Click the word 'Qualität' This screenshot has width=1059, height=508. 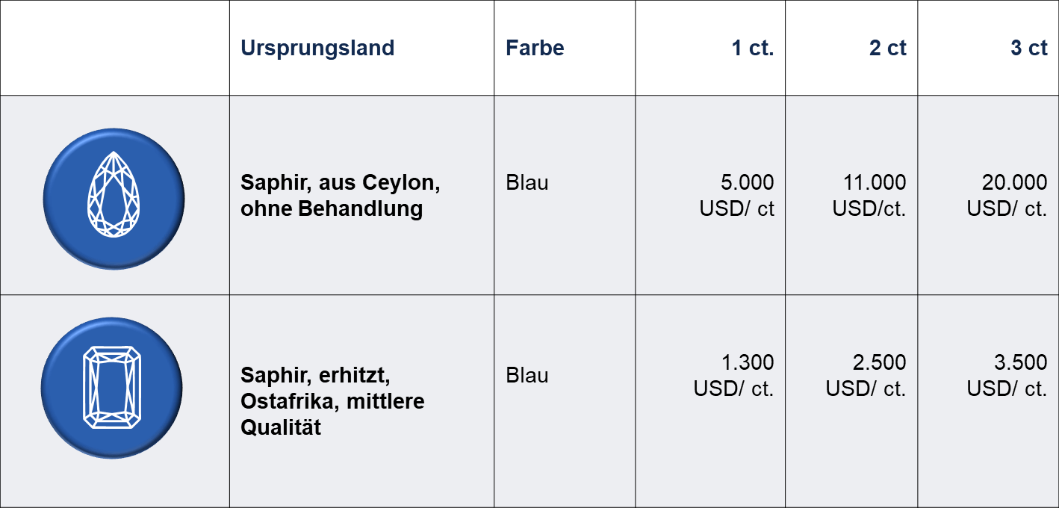[x=281, y=427]
